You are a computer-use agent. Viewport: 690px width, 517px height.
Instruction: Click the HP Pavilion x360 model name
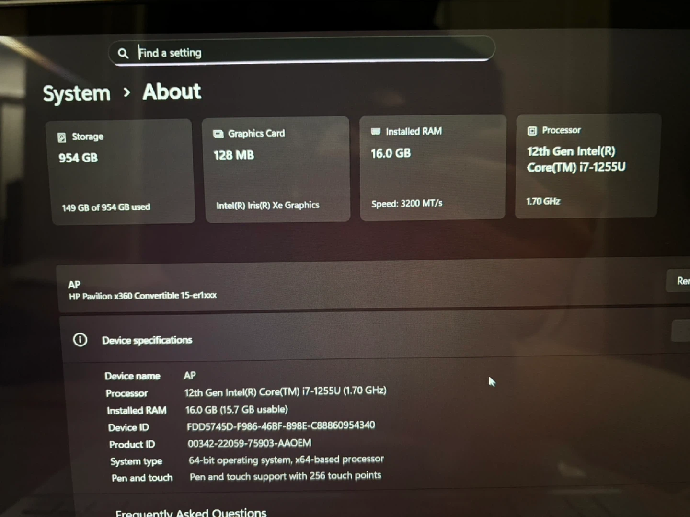tap(142, 296)
